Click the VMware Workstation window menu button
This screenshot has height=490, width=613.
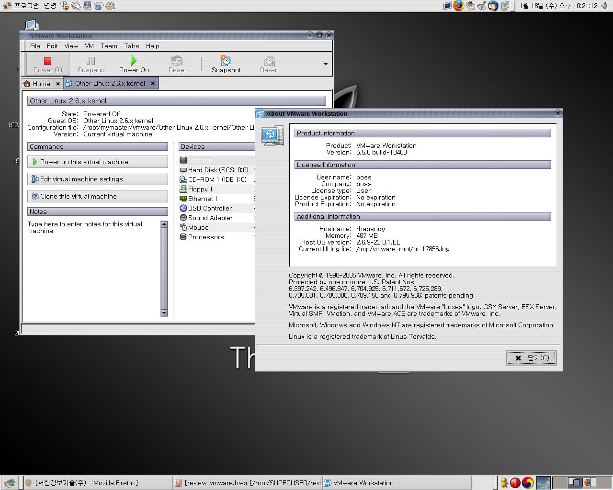click(x=25, y=35)
